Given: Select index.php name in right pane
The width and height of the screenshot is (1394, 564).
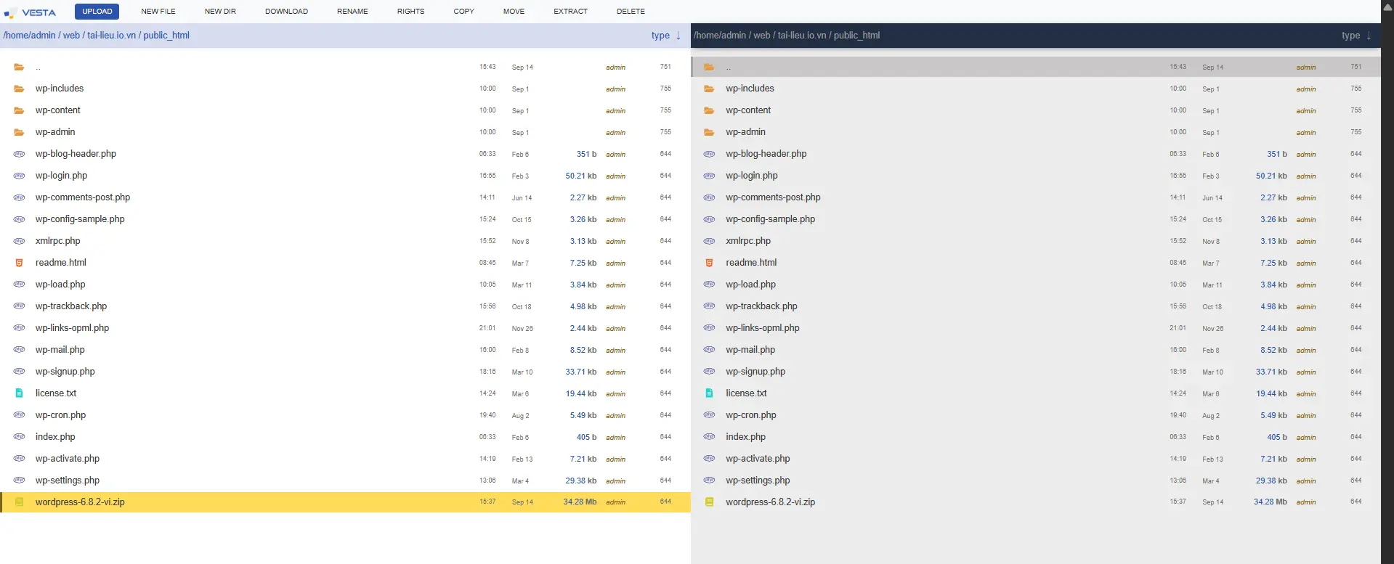Looking at the screenshot, I should click(745, 437).
